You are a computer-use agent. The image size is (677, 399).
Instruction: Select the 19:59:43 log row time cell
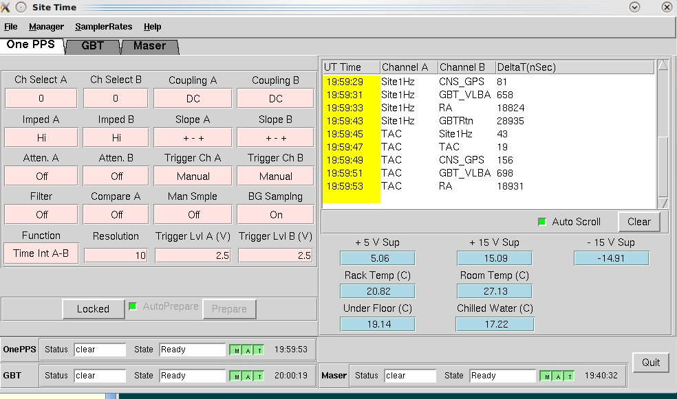click(345, 121)
